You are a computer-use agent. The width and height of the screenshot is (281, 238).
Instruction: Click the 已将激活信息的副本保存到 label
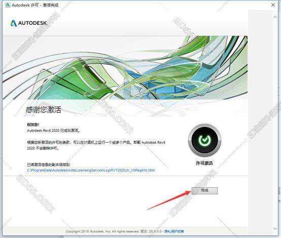(x=49, y=164)
